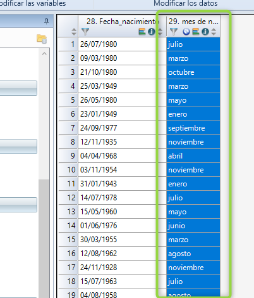Click date cell 31/01/1943
Screen dimensions: 254x298
coord(122,184)
